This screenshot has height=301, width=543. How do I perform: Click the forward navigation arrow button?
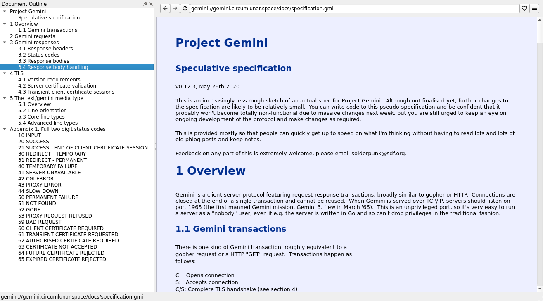[175, 8]
